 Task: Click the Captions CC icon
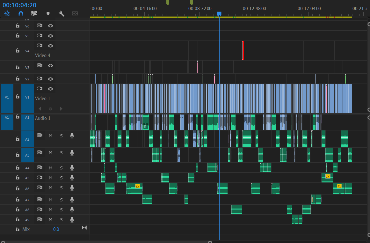tap(75, 13)
